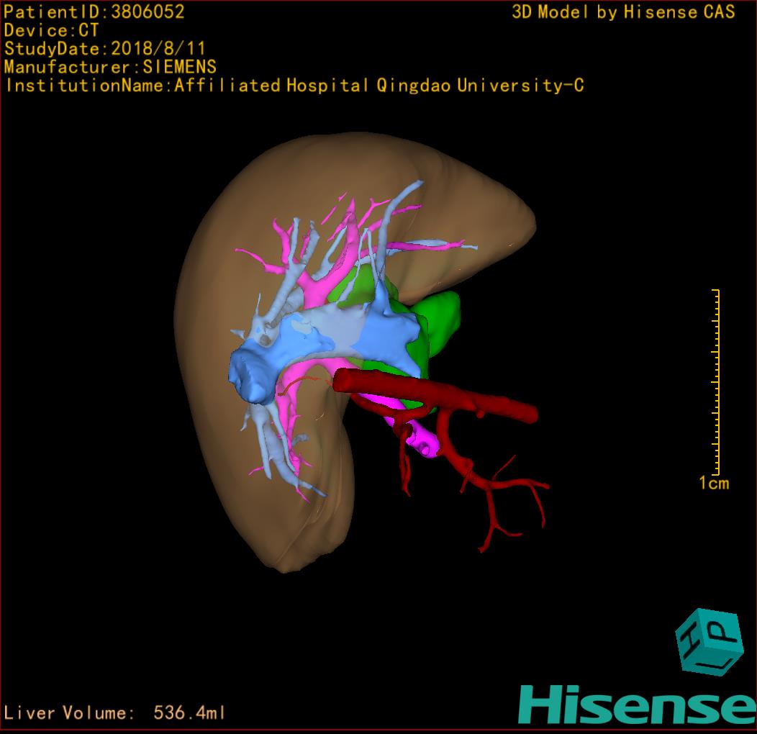This screenshot has width=757, height=734.
Task: Click the PatientID:3806052 text
Action: point(94,12)
